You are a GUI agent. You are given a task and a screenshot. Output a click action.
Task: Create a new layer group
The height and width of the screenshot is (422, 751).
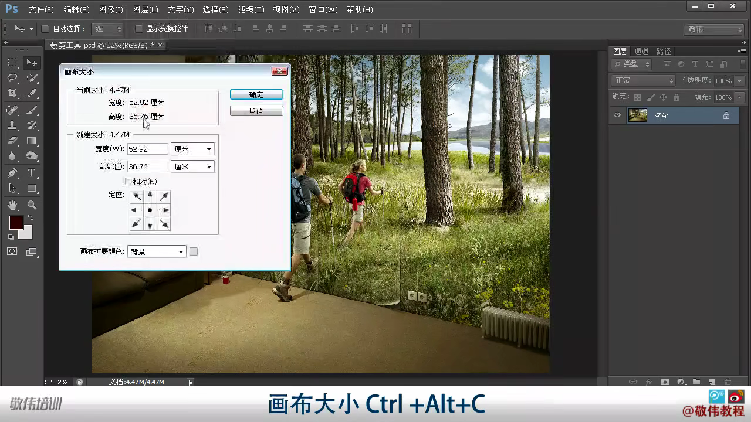pos(696,382)
